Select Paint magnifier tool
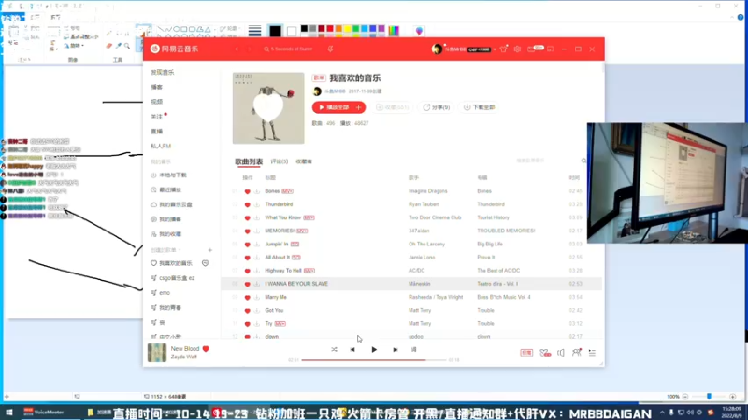Viewport: 748px width, 420px height. coord(127,46)
